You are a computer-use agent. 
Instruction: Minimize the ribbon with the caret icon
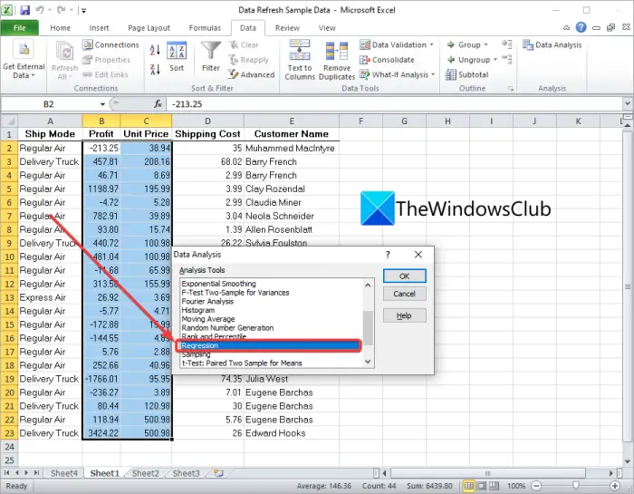point(566,27)
